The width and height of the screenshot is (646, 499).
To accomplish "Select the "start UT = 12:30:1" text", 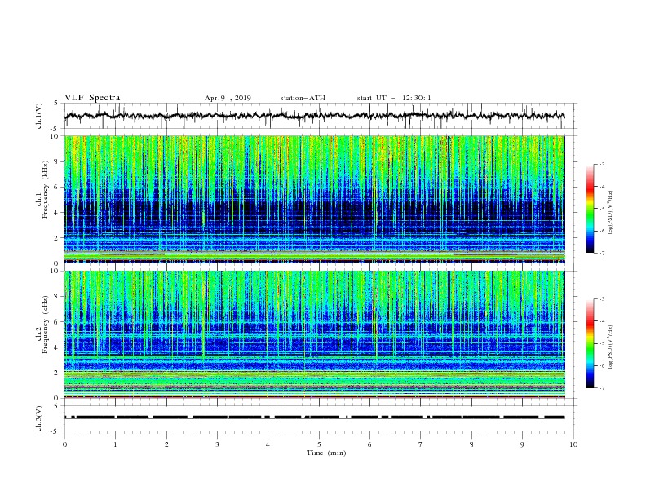I will pyautogui.click(x=394, y=98).
